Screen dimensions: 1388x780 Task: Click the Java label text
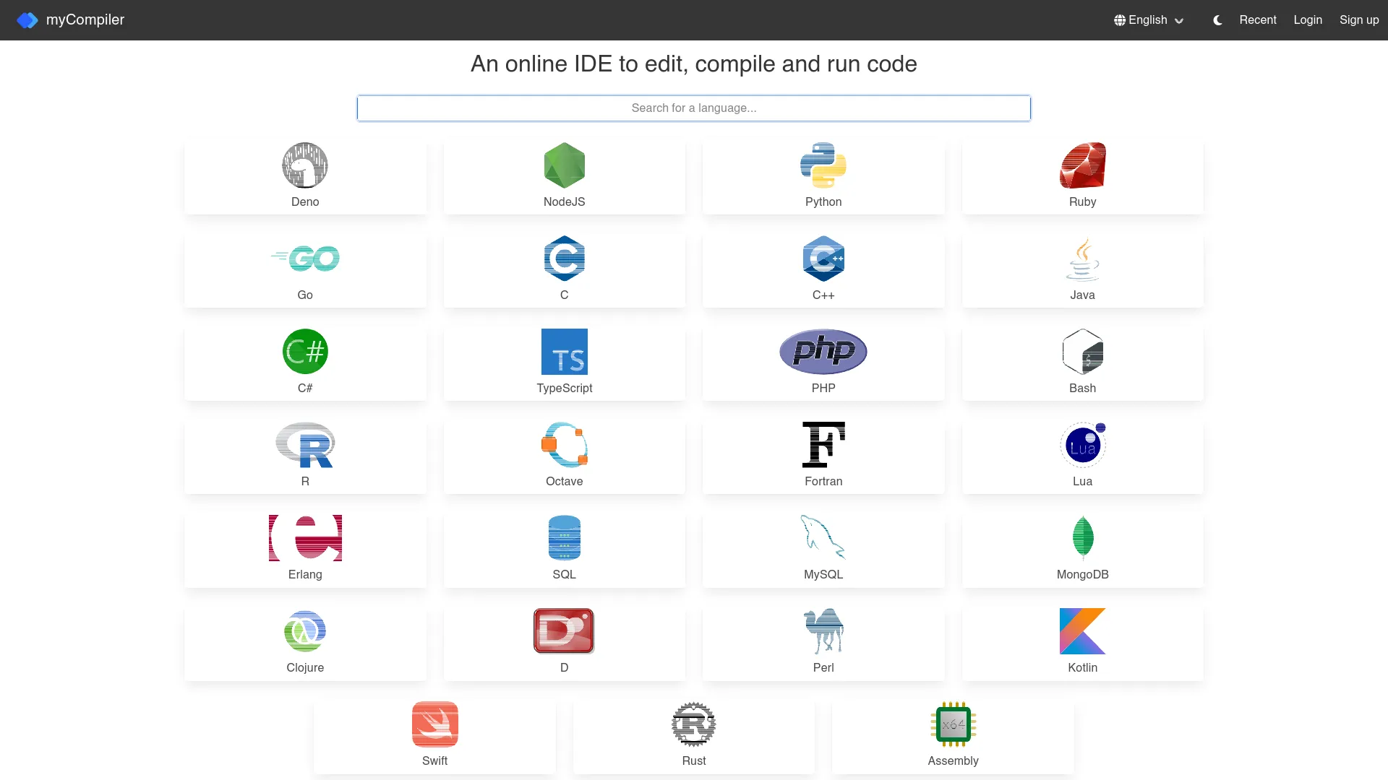(1083, 295)
